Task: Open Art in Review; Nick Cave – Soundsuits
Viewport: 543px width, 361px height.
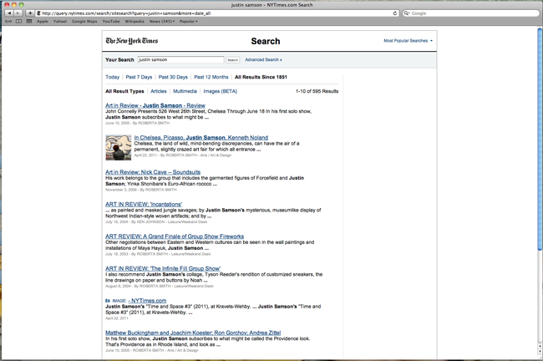Action: [153, 172]
